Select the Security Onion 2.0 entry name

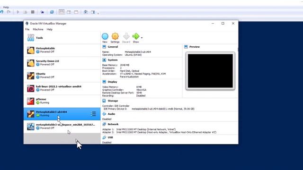pos(47,61)
